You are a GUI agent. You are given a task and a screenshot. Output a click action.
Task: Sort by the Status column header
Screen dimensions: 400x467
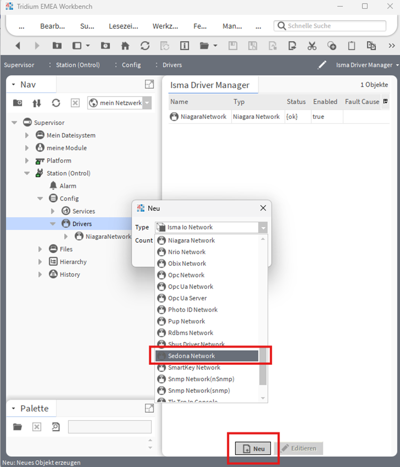point(296,102)
